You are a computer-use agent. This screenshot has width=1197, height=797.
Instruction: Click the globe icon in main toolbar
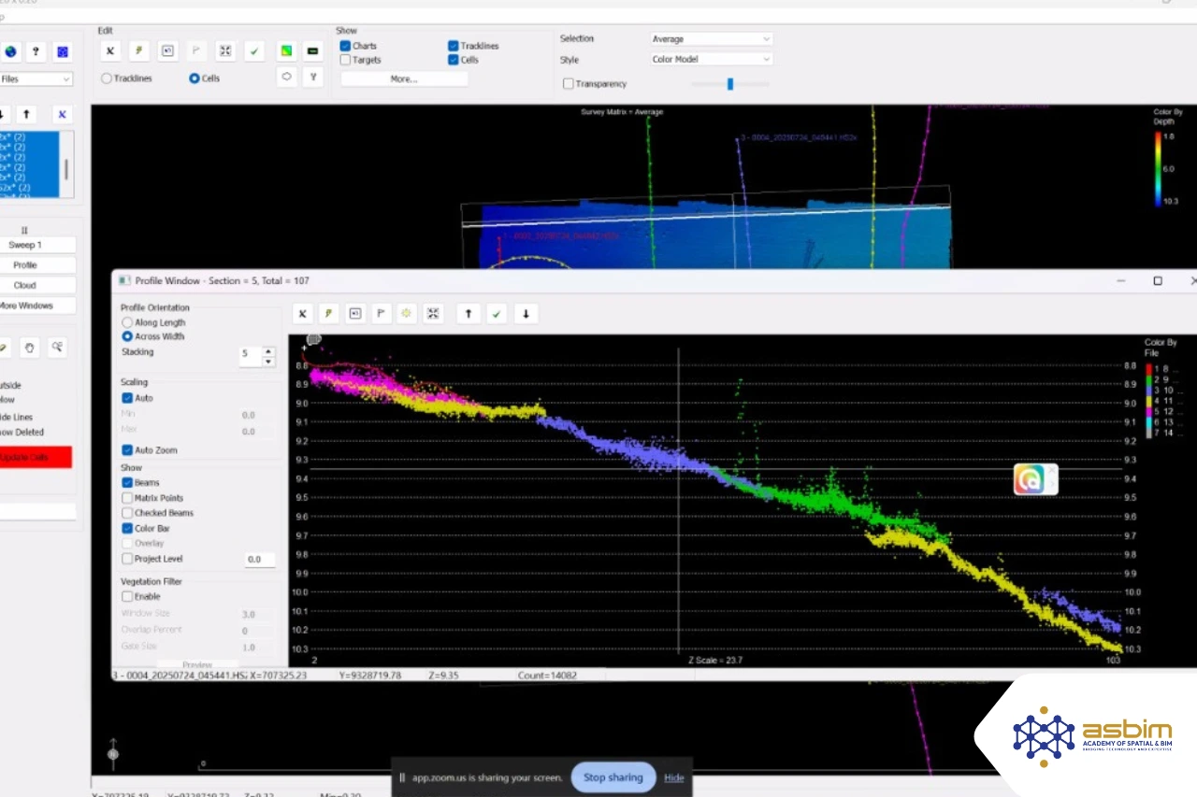pos(10,51)
